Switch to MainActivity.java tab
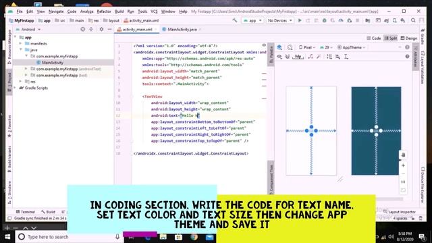This screenshot has height=243, width=432. (182, 29)
